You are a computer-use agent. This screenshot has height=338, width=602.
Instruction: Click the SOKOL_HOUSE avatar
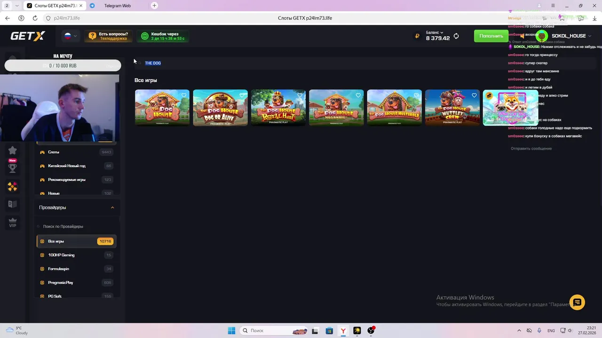542,36
